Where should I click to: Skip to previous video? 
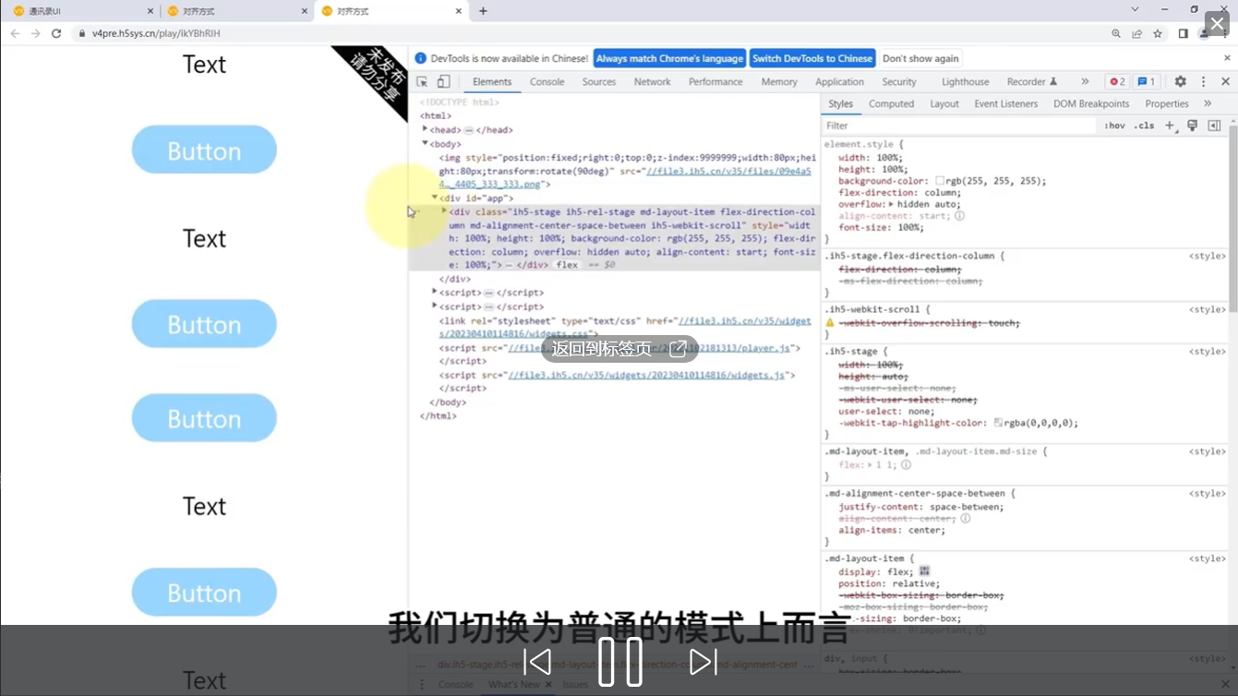tap(537, 662)
